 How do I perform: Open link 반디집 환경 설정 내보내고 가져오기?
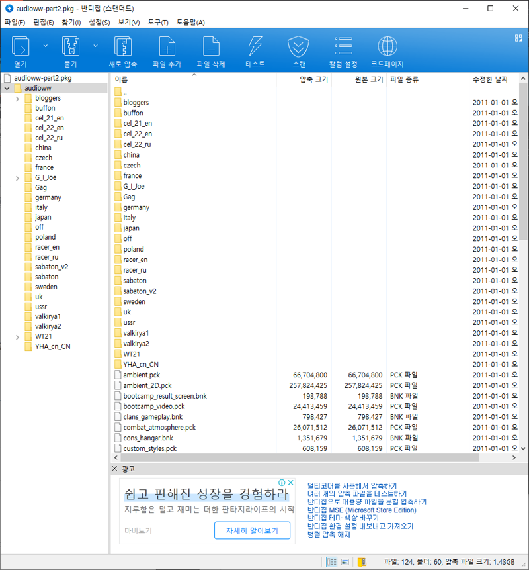(x=360, y=526)
